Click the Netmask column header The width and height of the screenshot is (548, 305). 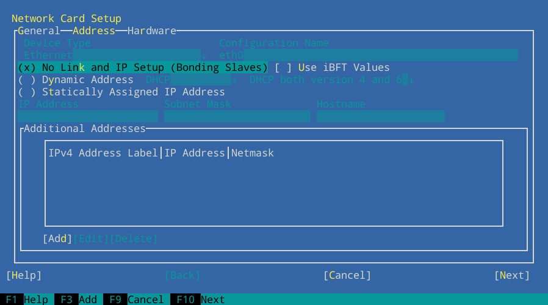pos(252,153)
